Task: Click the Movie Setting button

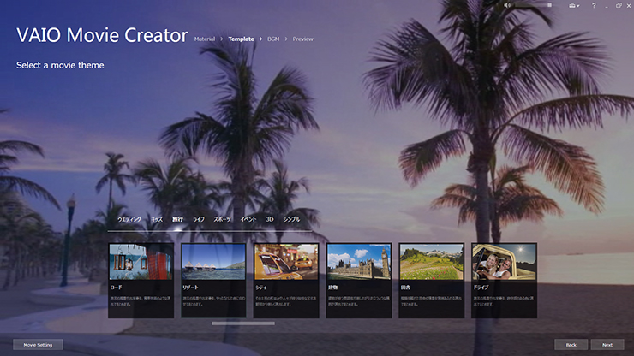Action: pyautogui.click(x=38, y=345)
